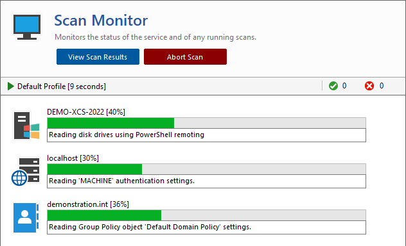Click the DEMO-XCS-2022 progress bar

tap(206, 123)
